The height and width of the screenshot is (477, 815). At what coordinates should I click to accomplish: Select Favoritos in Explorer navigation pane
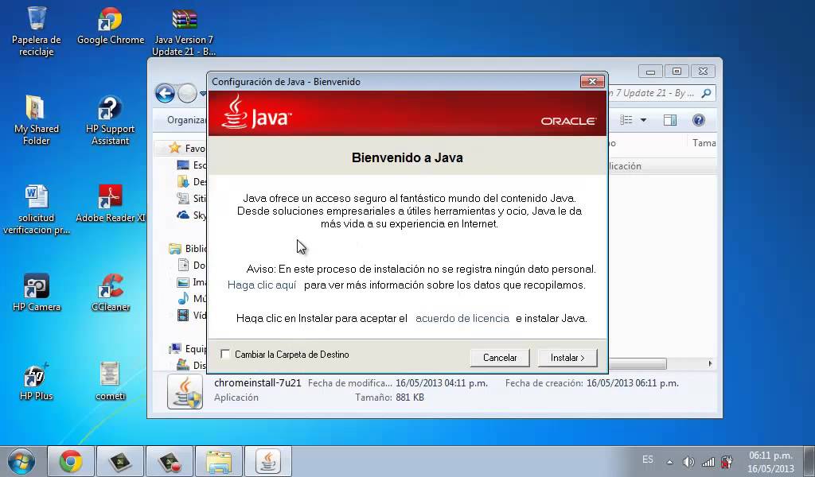(186, 149)
